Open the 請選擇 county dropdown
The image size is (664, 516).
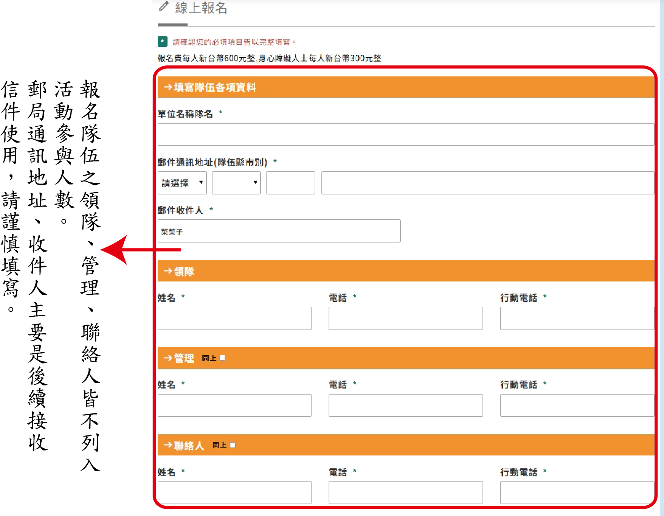pos(182,183)
